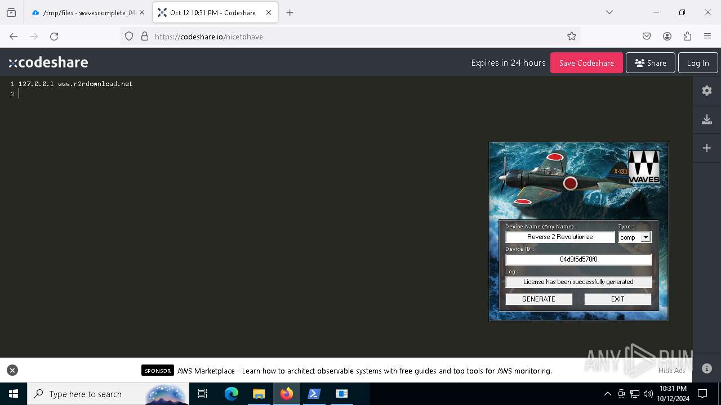The width and height of the screenshot is (721, 405).
Task: Click code line 1 hosts entry
Action: coord(75,84)
